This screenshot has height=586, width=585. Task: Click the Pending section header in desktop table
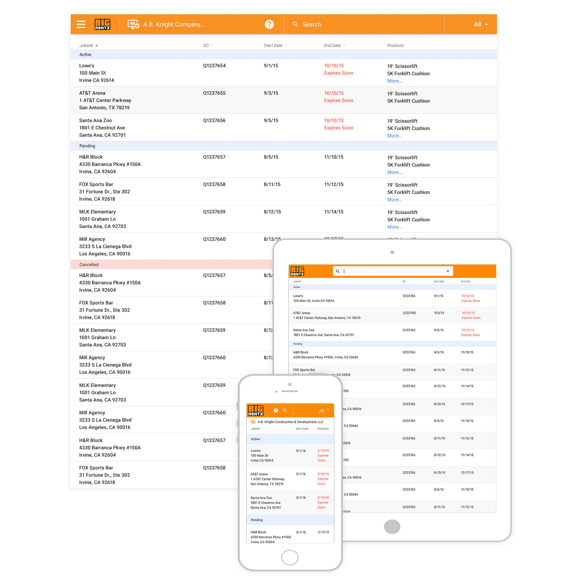click(284, 146)
